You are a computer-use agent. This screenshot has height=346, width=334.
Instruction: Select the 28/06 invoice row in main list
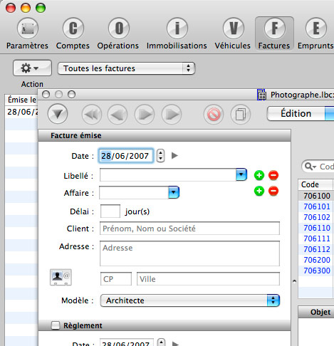tap(21, 112)
